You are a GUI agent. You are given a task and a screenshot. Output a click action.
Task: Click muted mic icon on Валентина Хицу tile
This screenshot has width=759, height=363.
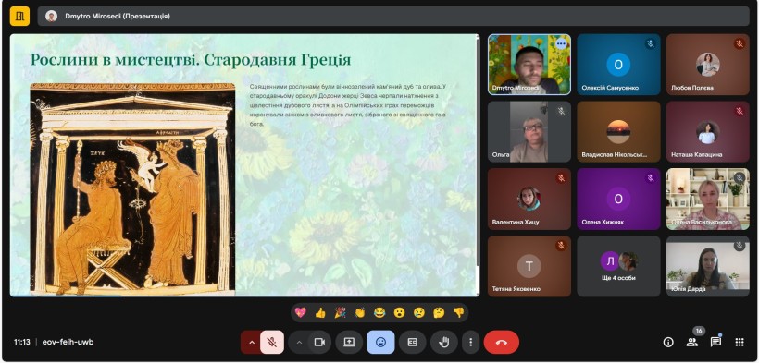pyautogui.click(x=561, y=178)
